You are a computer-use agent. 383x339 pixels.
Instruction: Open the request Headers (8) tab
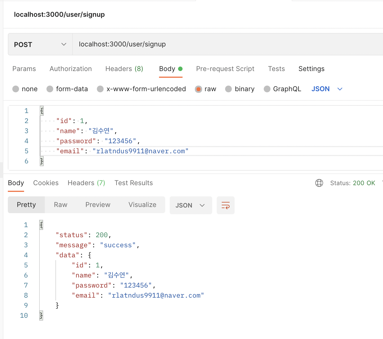pyautogui.click(x=124, y=69)
